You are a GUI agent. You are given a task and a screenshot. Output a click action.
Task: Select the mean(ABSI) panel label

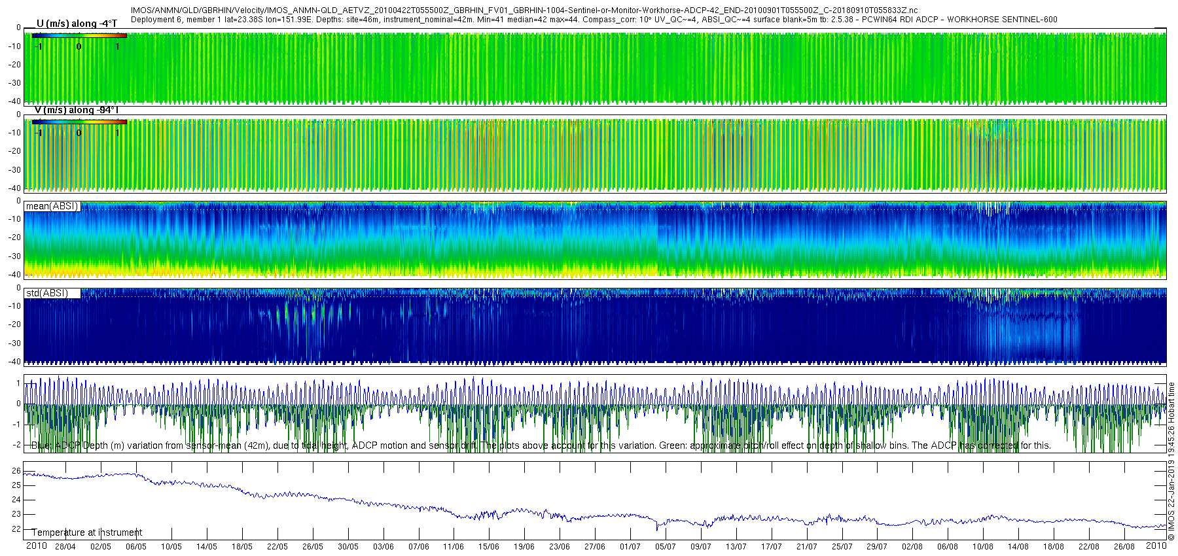tap(52, 206)
